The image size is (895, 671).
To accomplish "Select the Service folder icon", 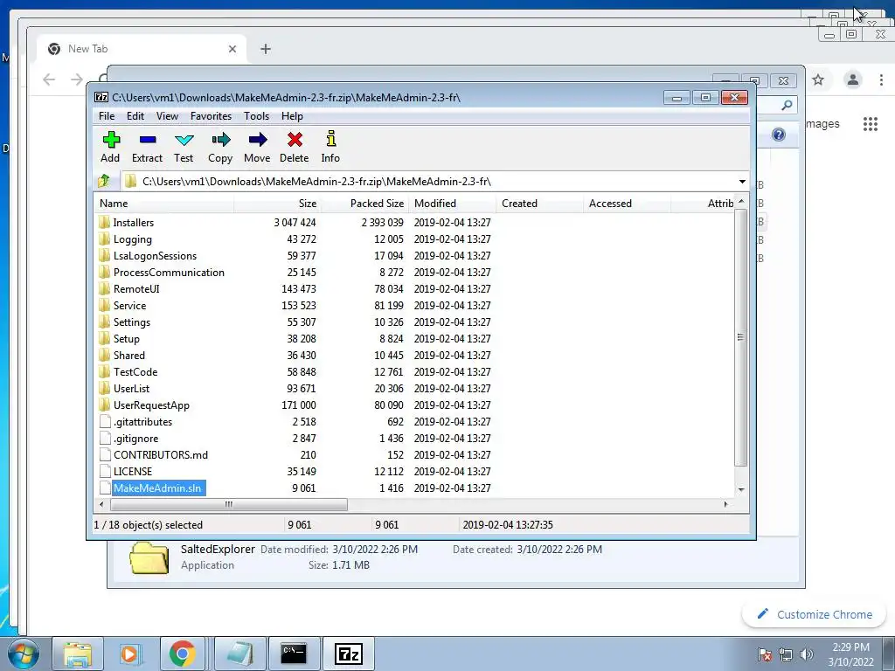I will point(105,305).
